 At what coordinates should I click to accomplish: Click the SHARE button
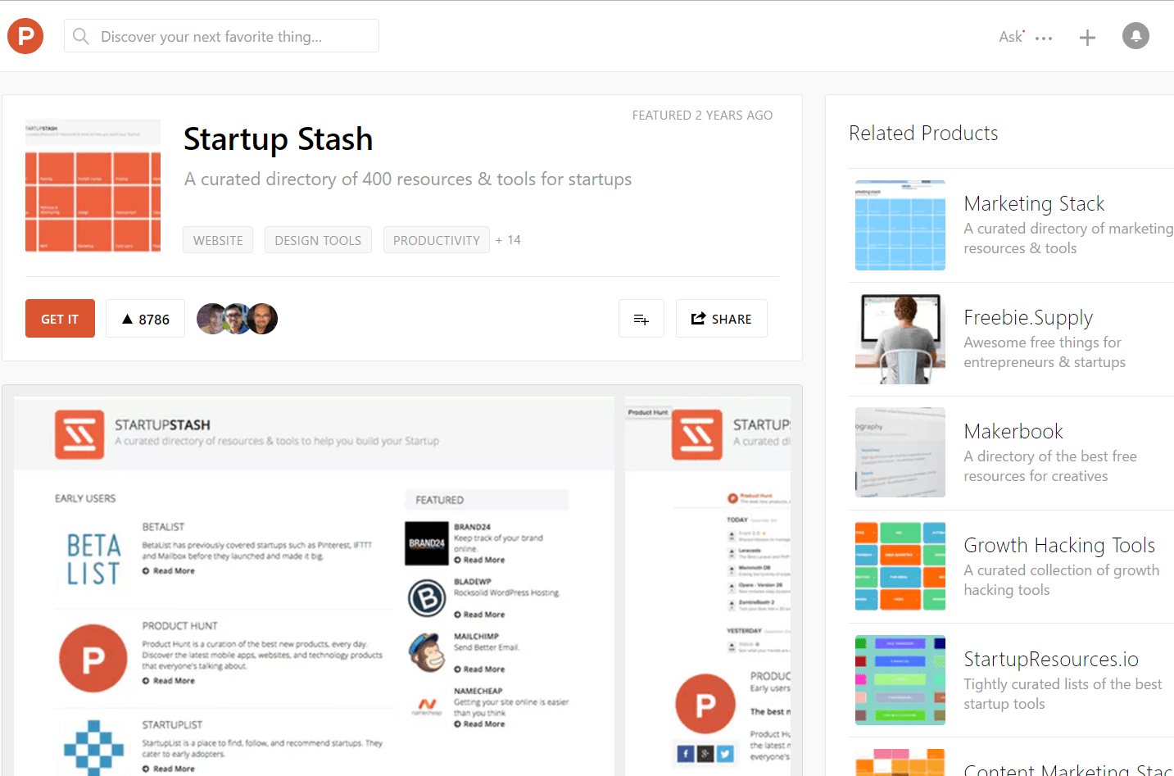coord(721,319)
